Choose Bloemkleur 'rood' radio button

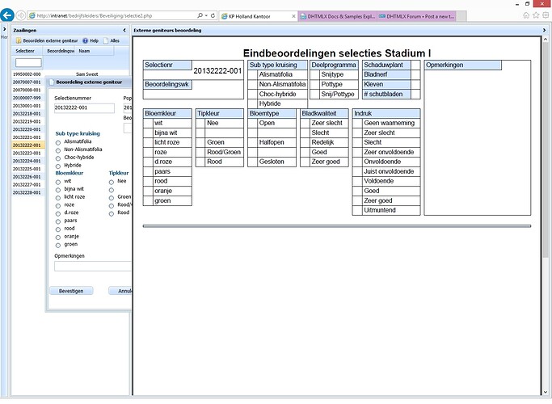(58, 229)
